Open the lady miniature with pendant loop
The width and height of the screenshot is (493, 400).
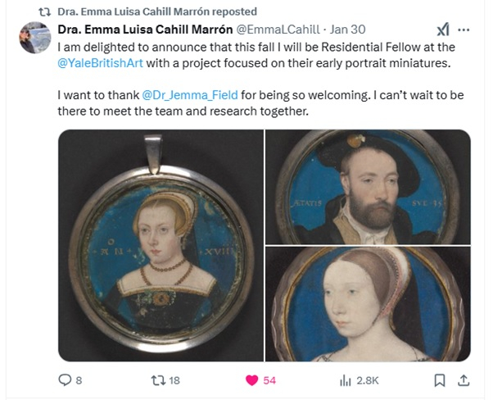tap(161, 245)
